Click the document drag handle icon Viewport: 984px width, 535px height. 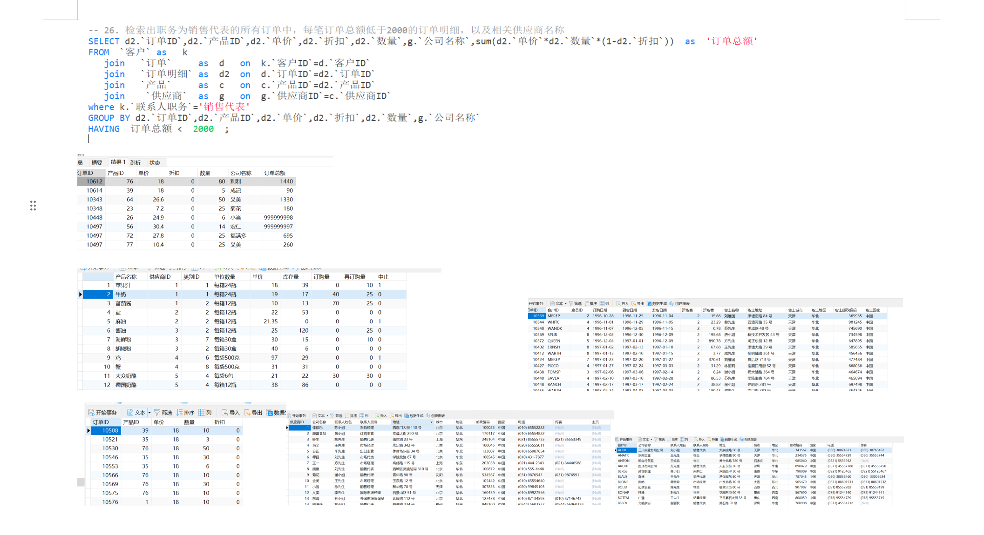[x=33, y=206]
